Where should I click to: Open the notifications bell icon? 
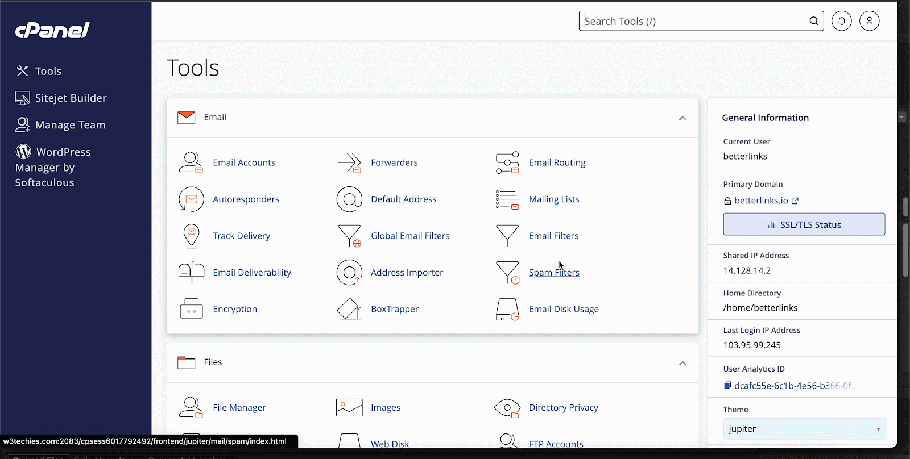click(841, 21)
